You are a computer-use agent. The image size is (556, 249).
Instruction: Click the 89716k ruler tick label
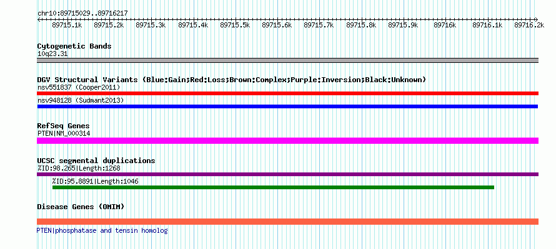pyautogui.click(x=445, y=25)
